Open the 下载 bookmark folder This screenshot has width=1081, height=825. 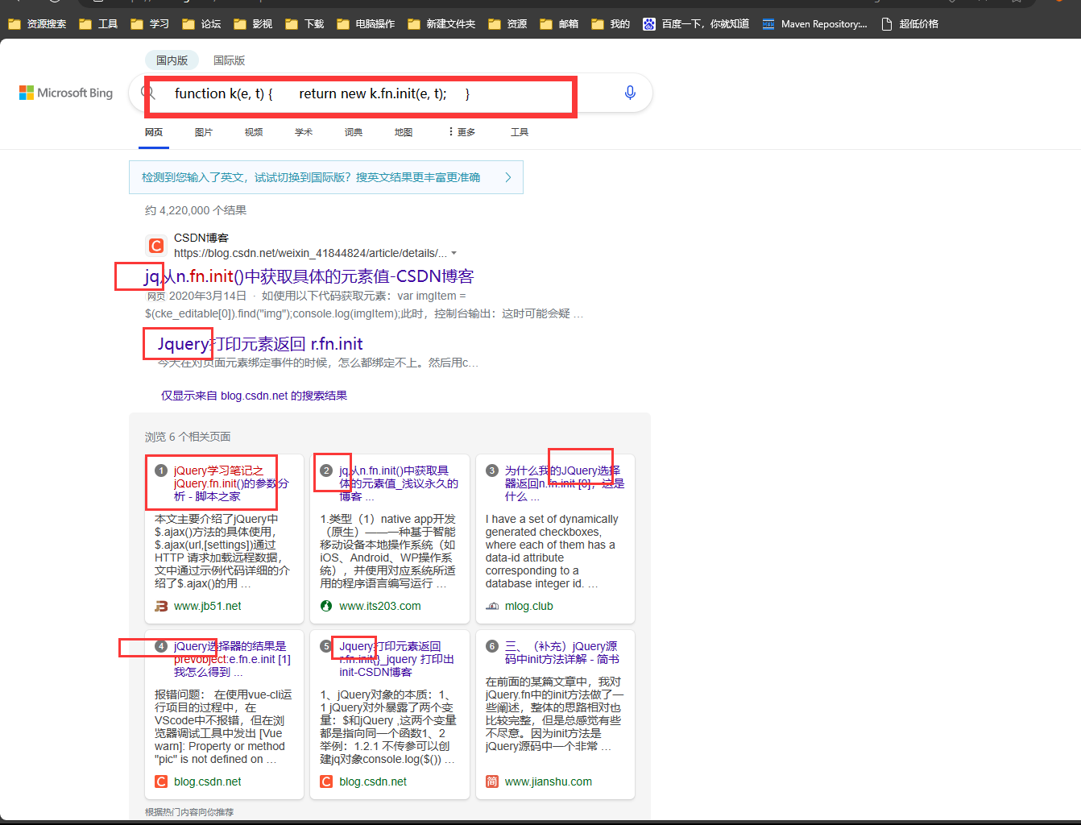click(304, 24)
